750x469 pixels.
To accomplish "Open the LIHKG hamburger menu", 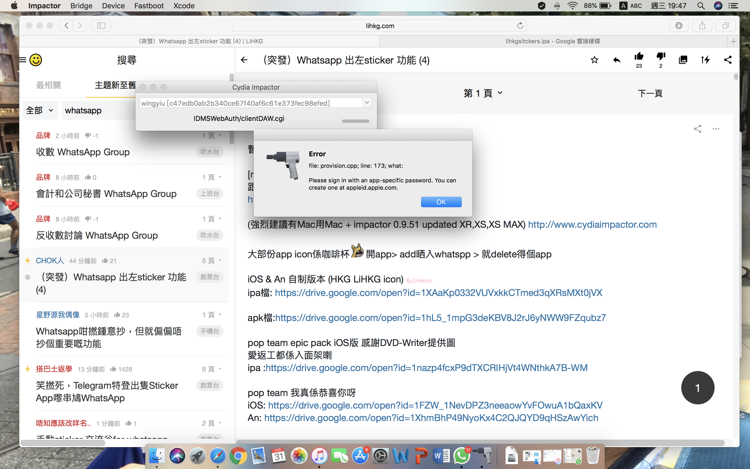I will coord(23,60).
